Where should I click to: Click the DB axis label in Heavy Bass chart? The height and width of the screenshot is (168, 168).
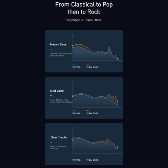73,35
